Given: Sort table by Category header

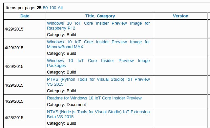Looking at the screenshot, I should [x=106, y=16].
